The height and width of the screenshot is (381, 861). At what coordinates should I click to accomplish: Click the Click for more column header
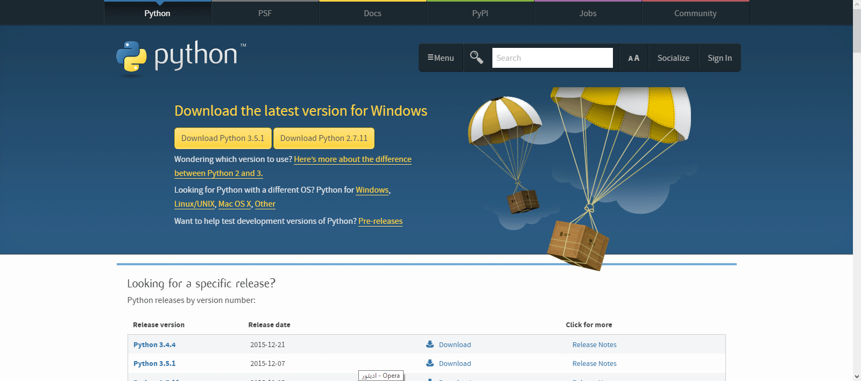tap(589, 324)
